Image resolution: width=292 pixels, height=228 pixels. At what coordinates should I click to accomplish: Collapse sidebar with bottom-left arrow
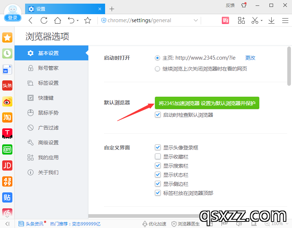click(7, 224)
